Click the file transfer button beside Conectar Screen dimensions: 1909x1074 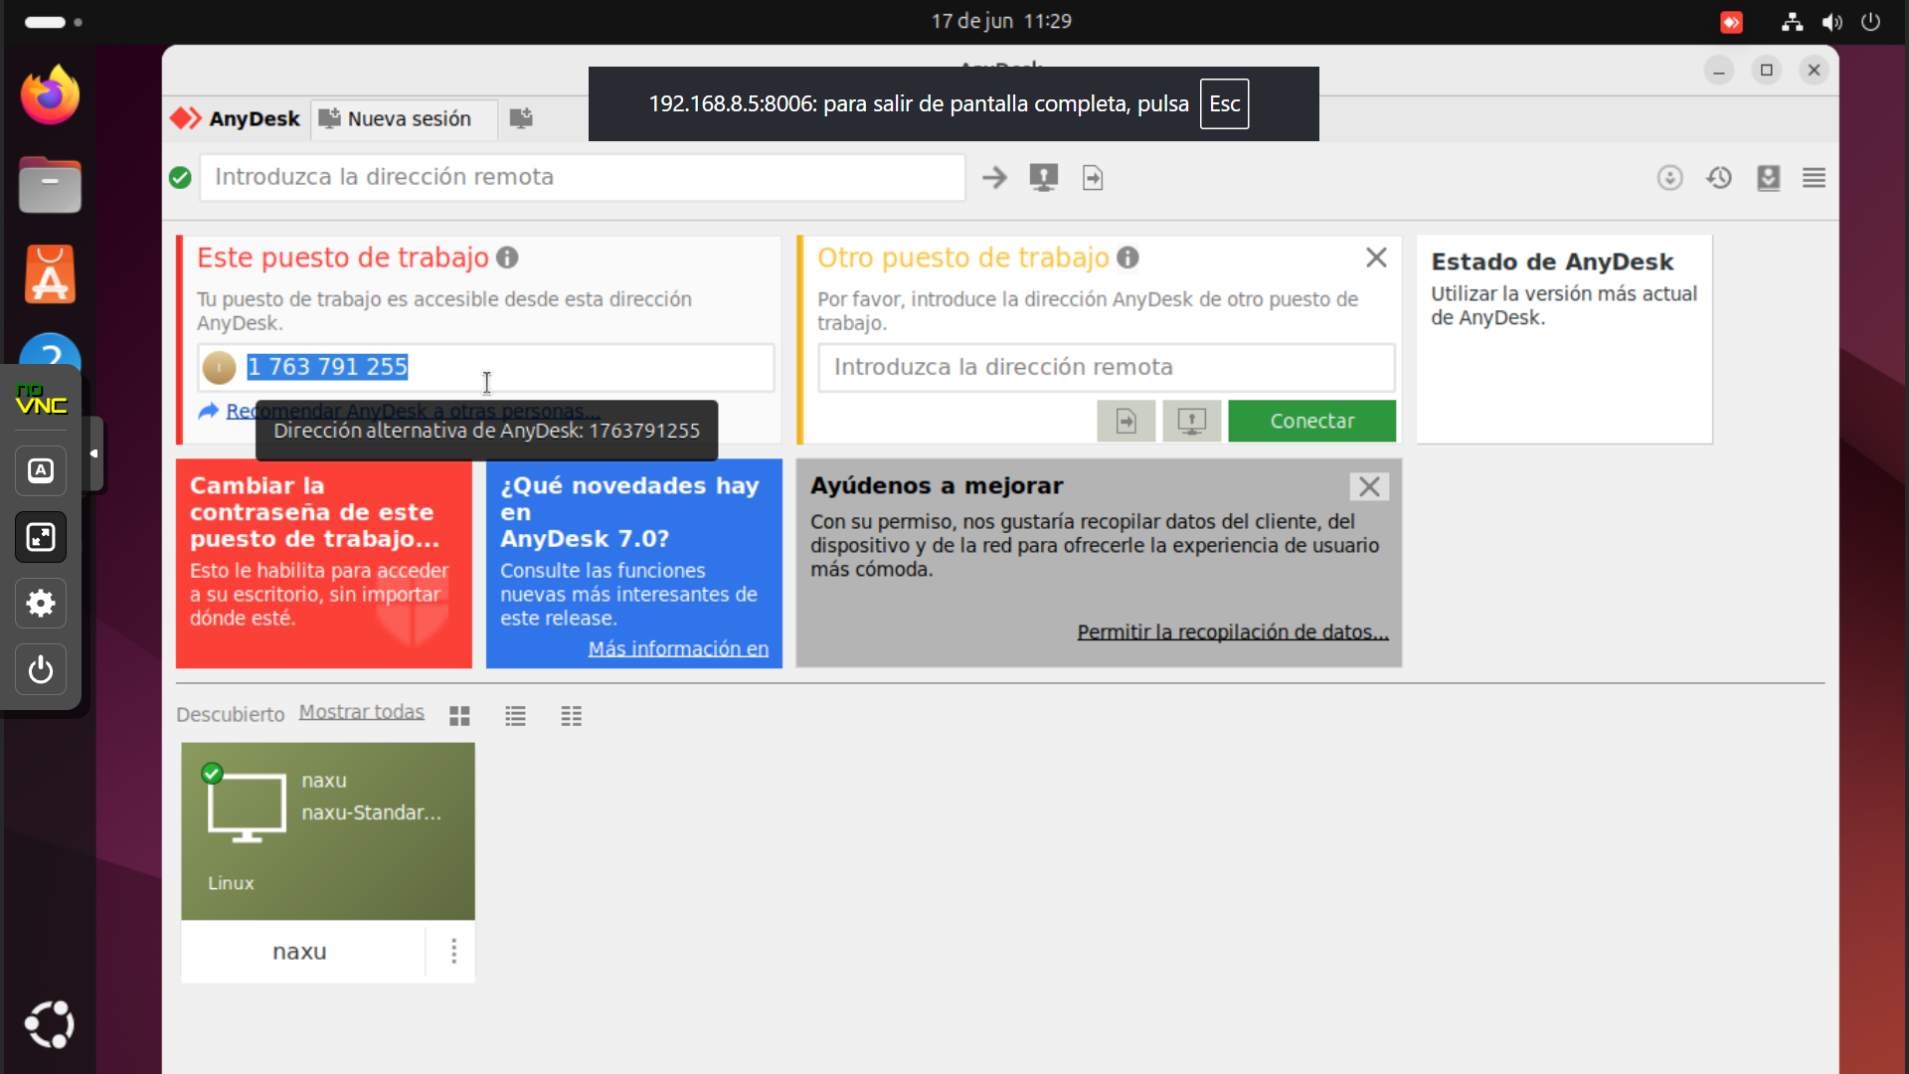pyautogui.click(x=1126, y=422)
